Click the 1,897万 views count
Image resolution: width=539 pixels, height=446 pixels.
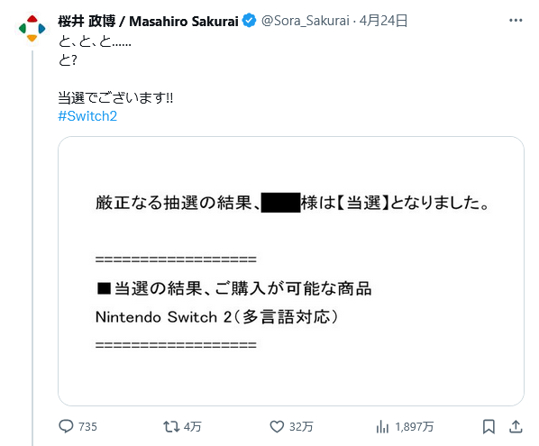point(415,427)
